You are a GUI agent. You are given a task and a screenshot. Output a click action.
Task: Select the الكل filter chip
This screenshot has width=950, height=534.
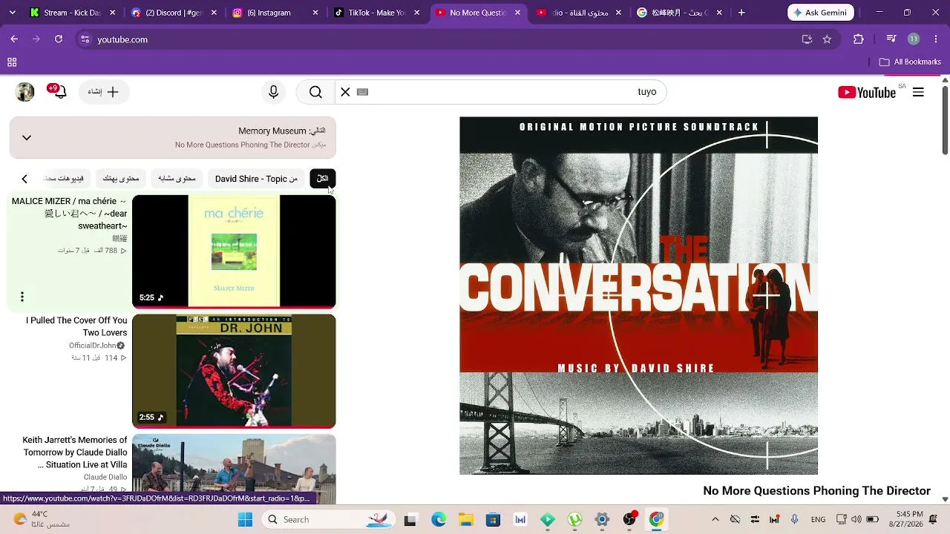(323, 179)
